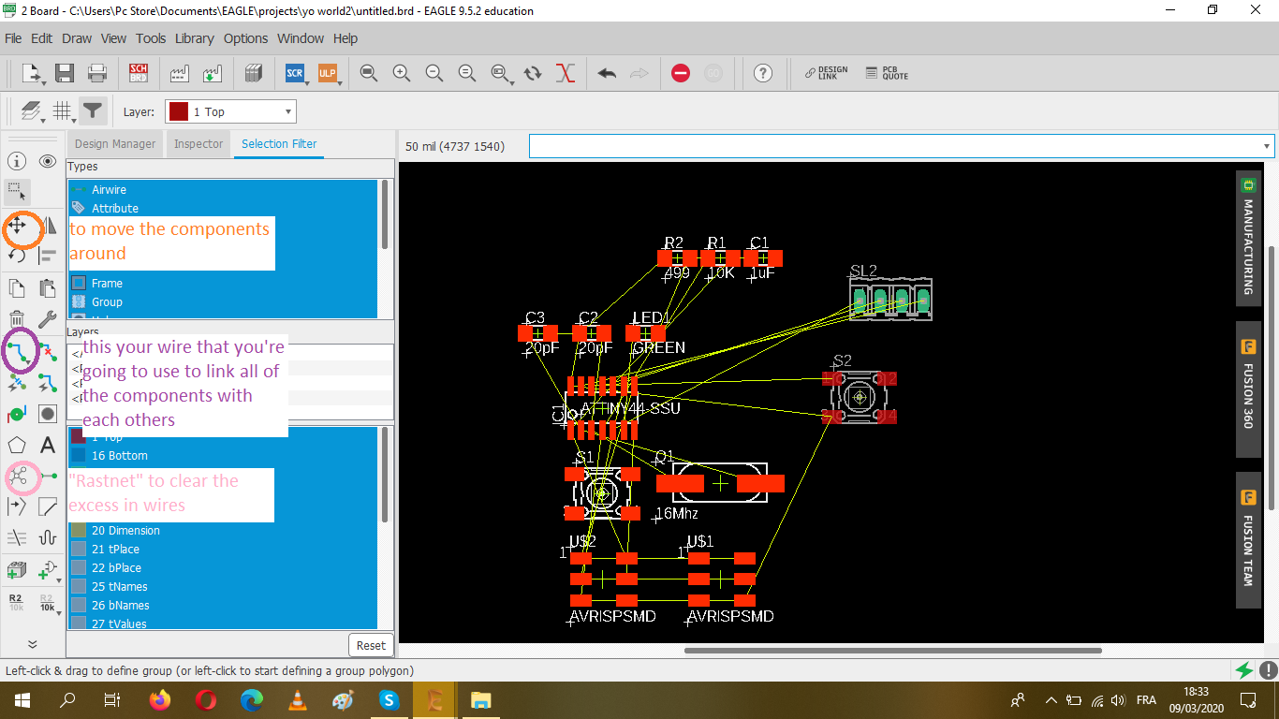The image size is (1279, 719).
Task: Open Help with the question mark icon
Action: pos(763,73)
